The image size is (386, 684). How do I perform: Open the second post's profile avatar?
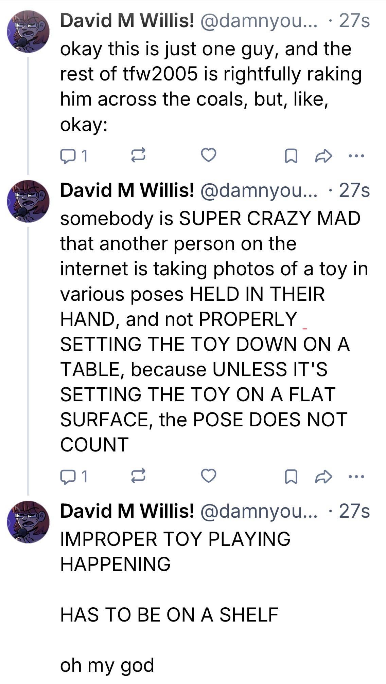(x=28, y=201)
